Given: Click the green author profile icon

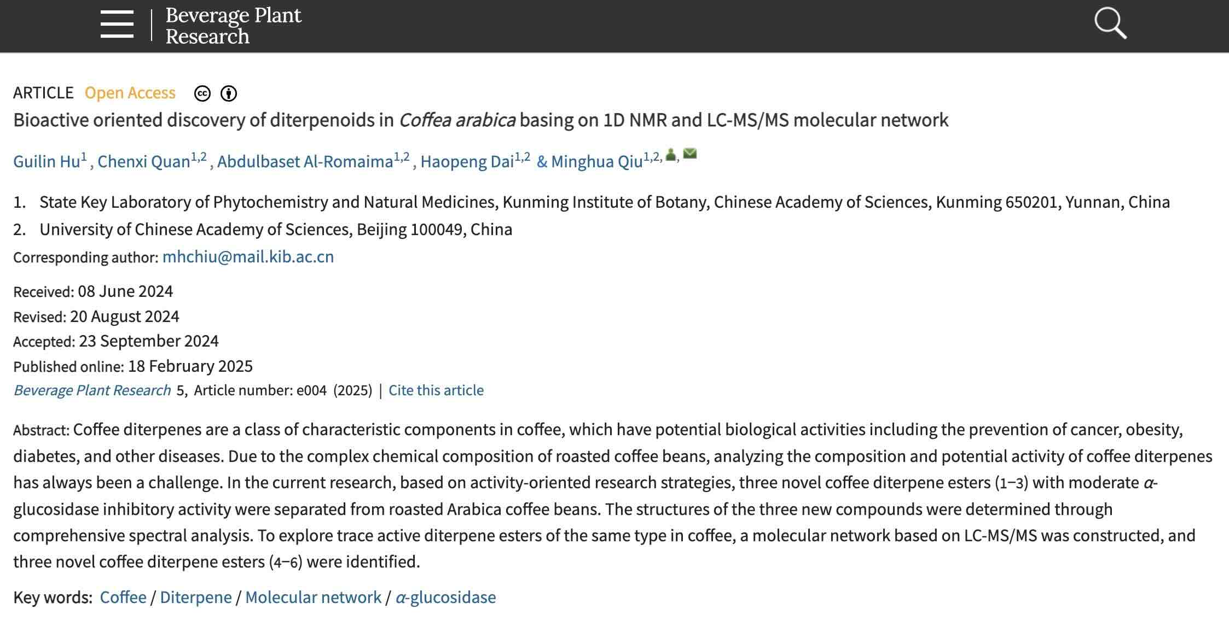Looking at the screenshot, I should [x=671, y=155].
